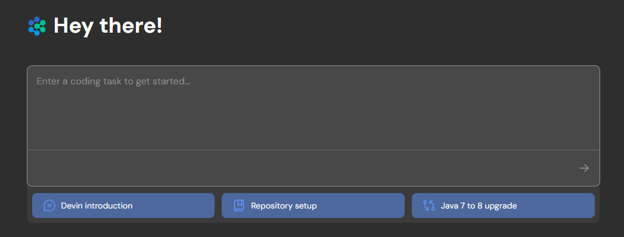Click the Devin hexagon logo
Screen dimensions: 624x237
(37, 26)
